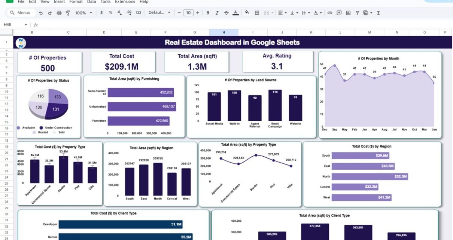
Task: Open the Tools menu
Action: [x=106, y=2]
